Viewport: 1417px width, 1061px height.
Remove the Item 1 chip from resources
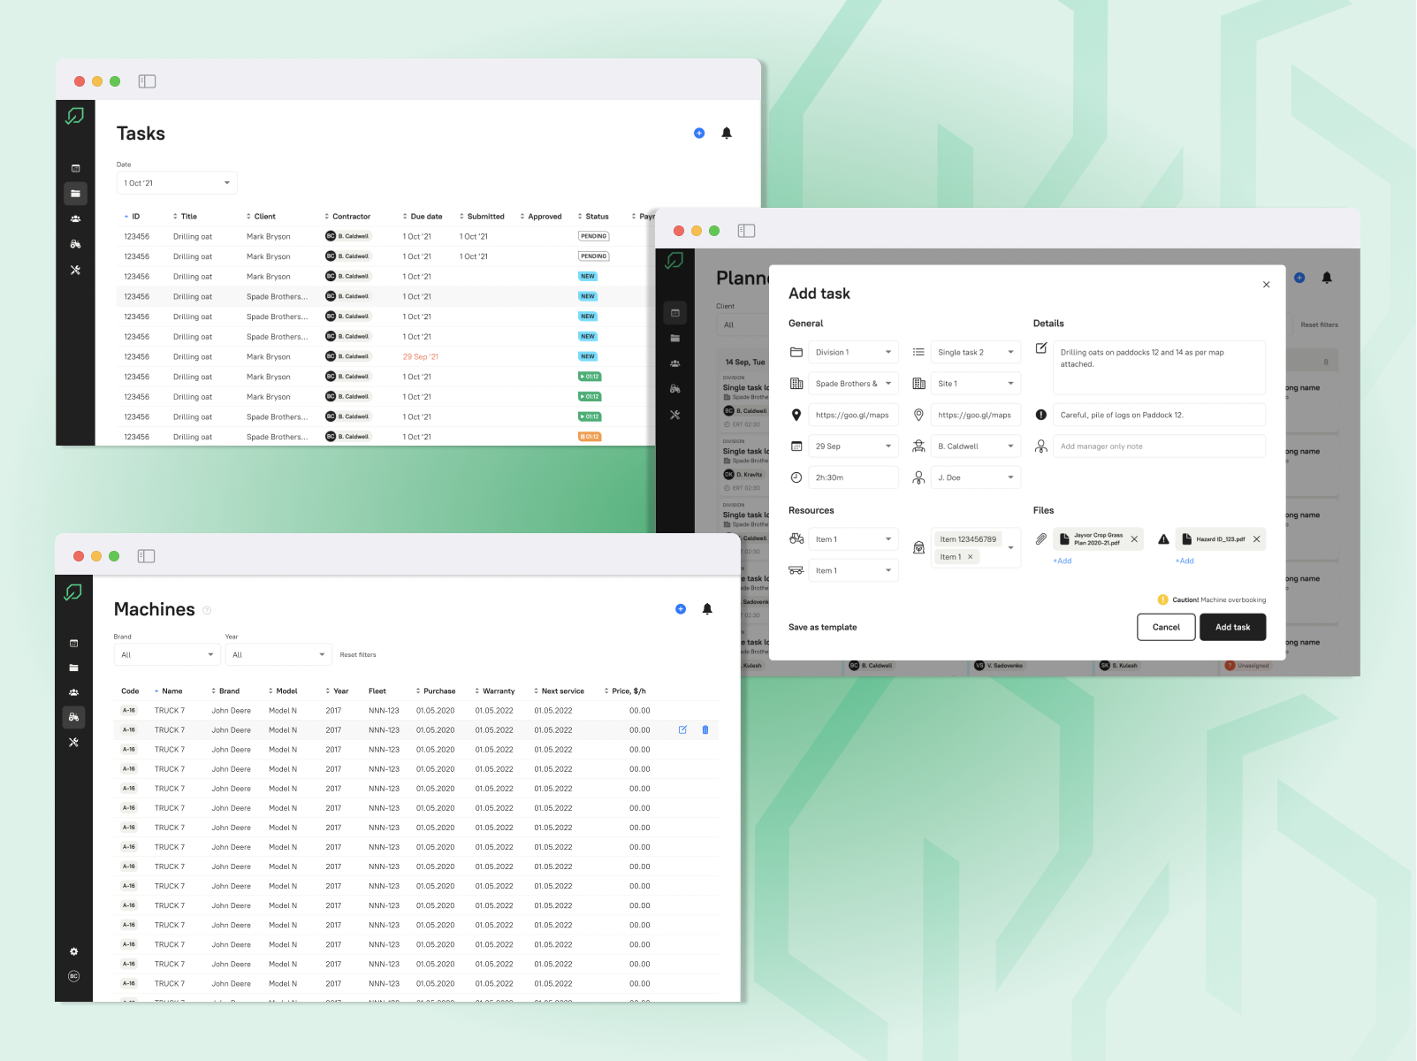(971, 557)
